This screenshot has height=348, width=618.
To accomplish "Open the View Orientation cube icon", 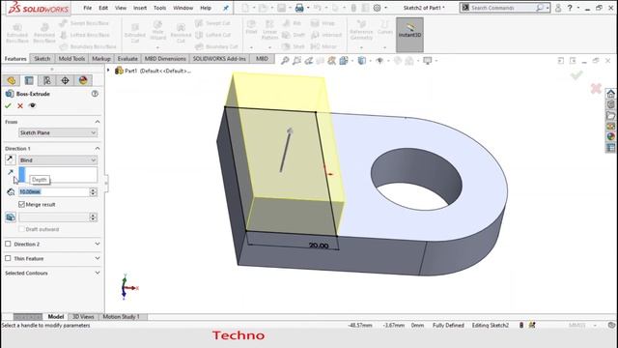I will pyautogui.click(x=344, y=60).
